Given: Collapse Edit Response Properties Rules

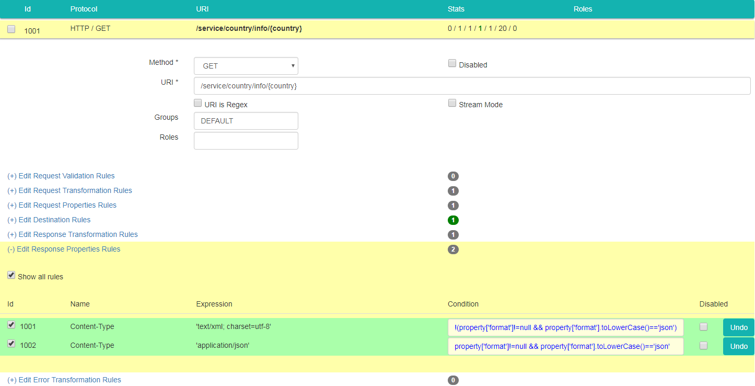Looking at the screenshot, I should tap(64, 249).
